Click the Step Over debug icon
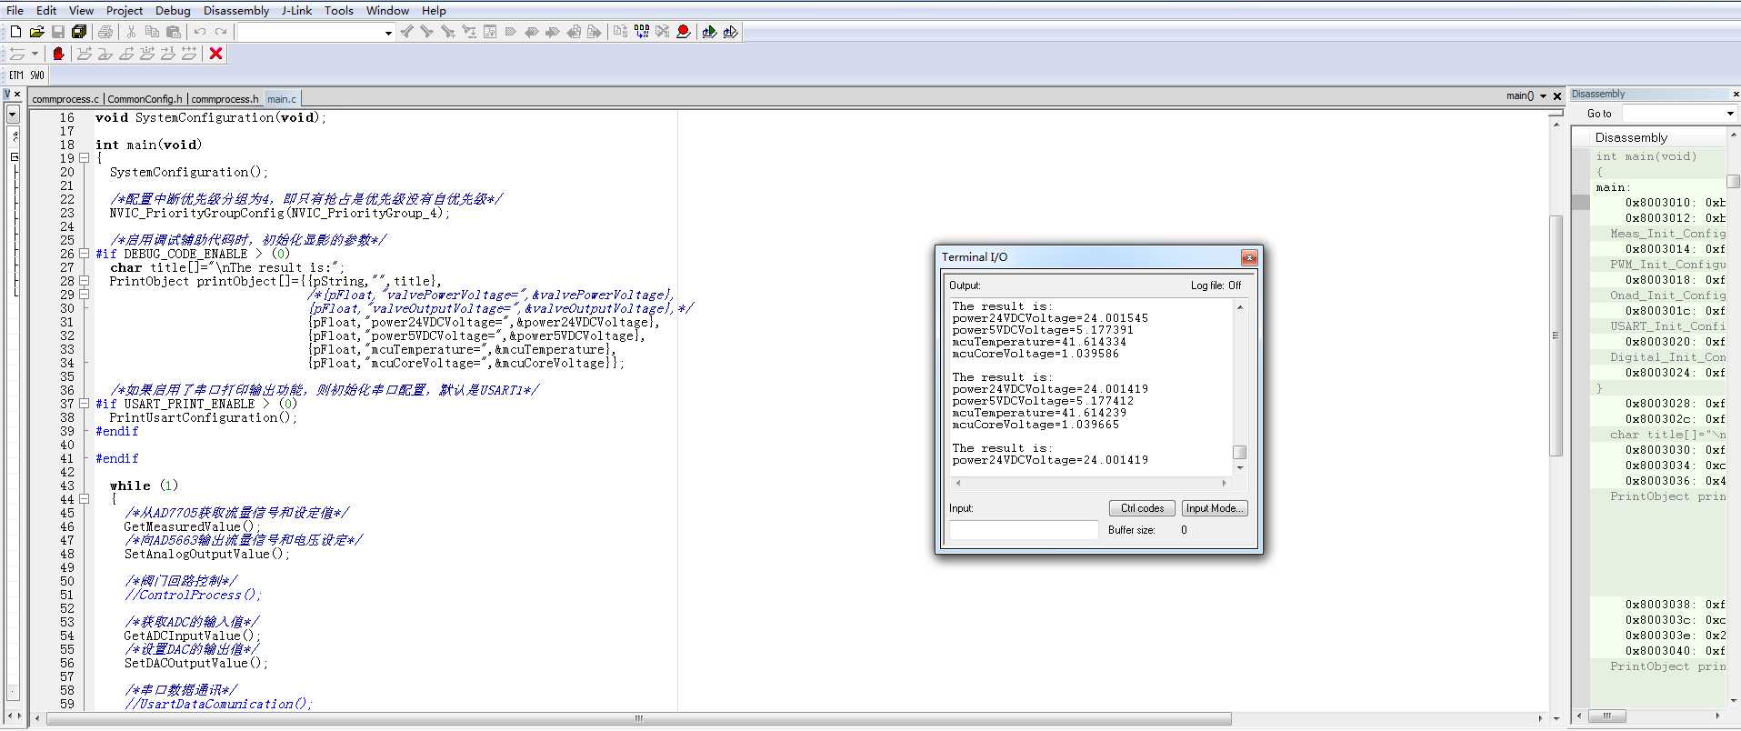The height and width of the screenshot is (731, 1741). pos(84,54)
